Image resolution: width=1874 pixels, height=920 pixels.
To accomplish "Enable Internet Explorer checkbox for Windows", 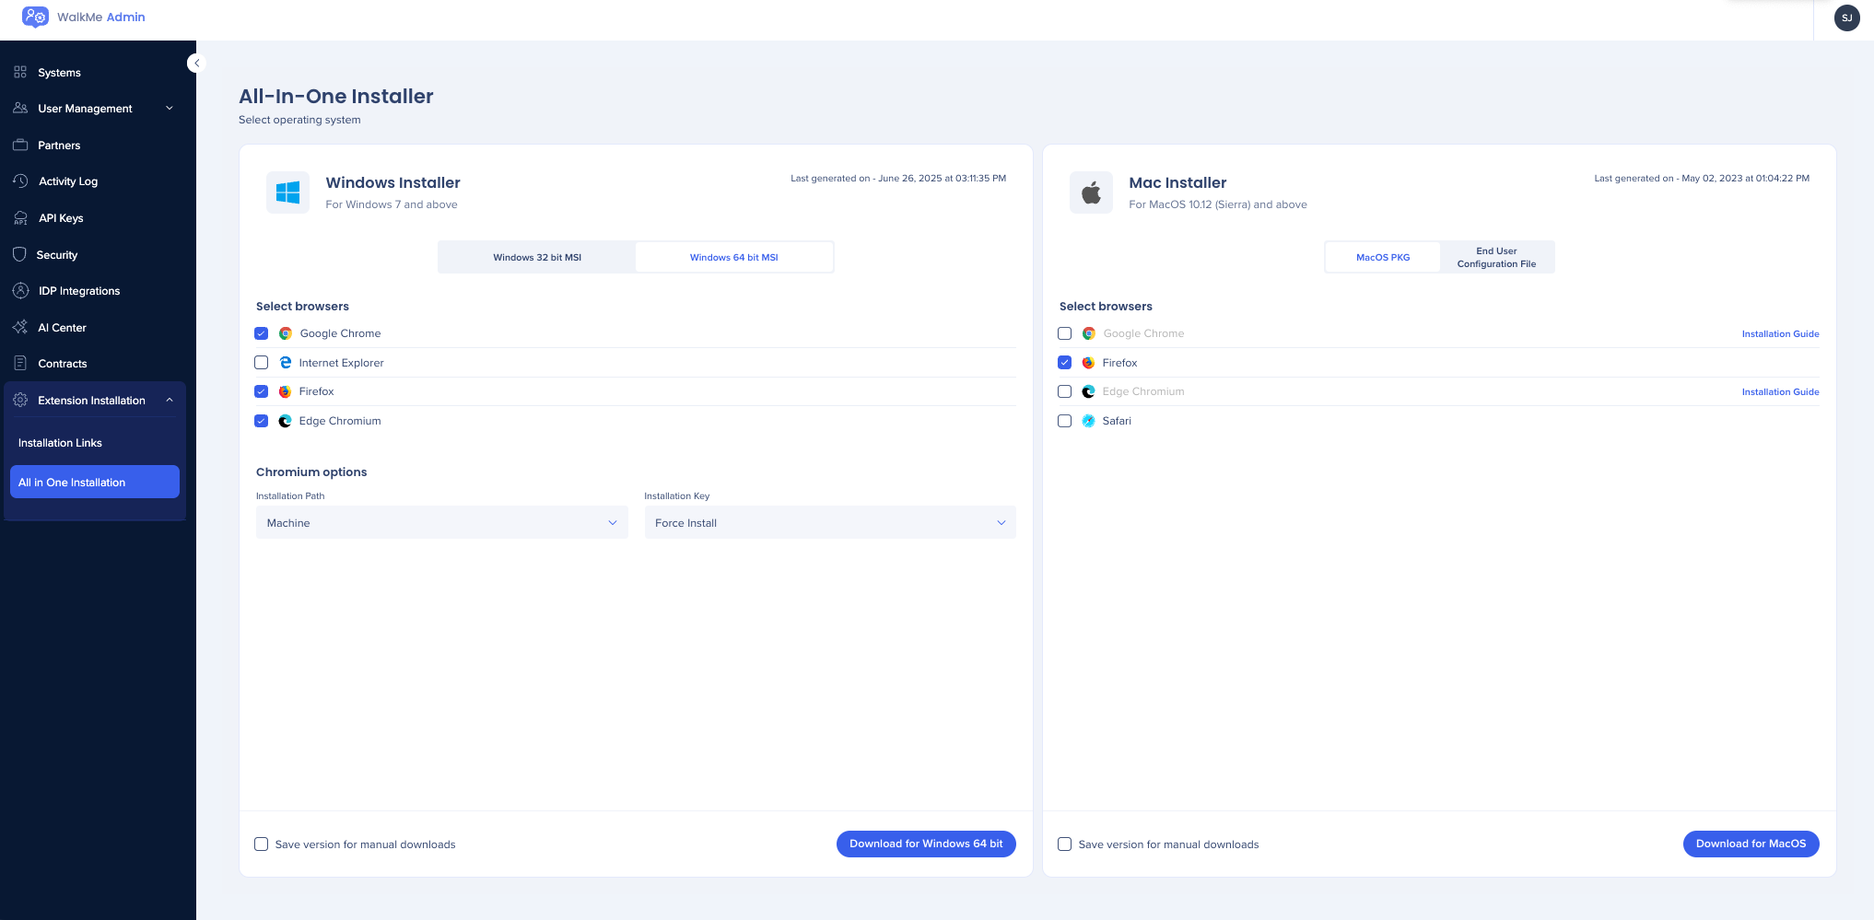I will pos(262,363).
